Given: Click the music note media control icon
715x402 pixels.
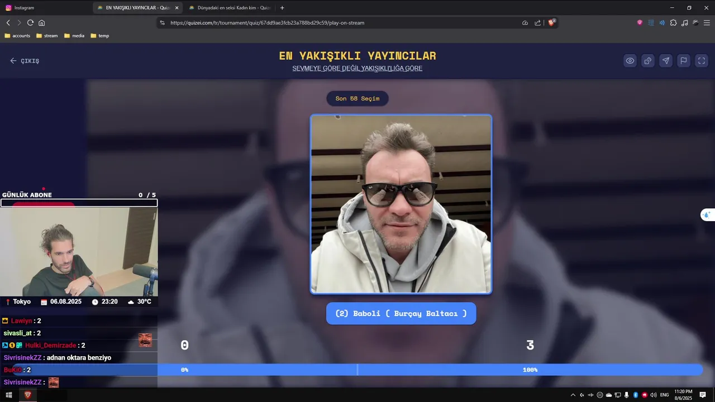Looking at the screenshot, I should [x=684, y=23].
